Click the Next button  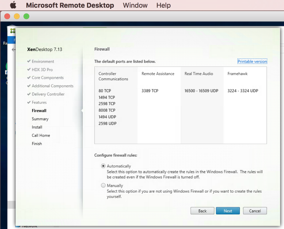pos(228,211)
